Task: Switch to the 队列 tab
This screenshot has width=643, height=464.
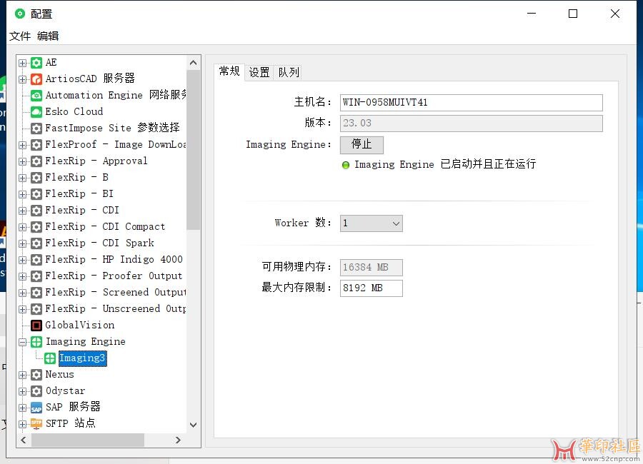Action: pyautogui.click(x=289, y=73)
